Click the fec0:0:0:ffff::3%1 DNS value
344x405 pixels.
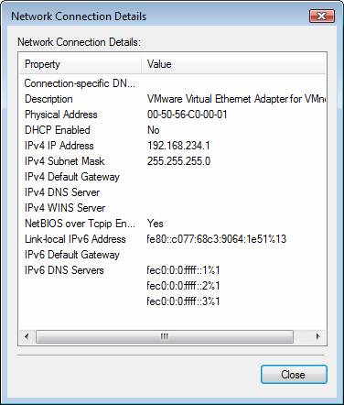[183, 301]
